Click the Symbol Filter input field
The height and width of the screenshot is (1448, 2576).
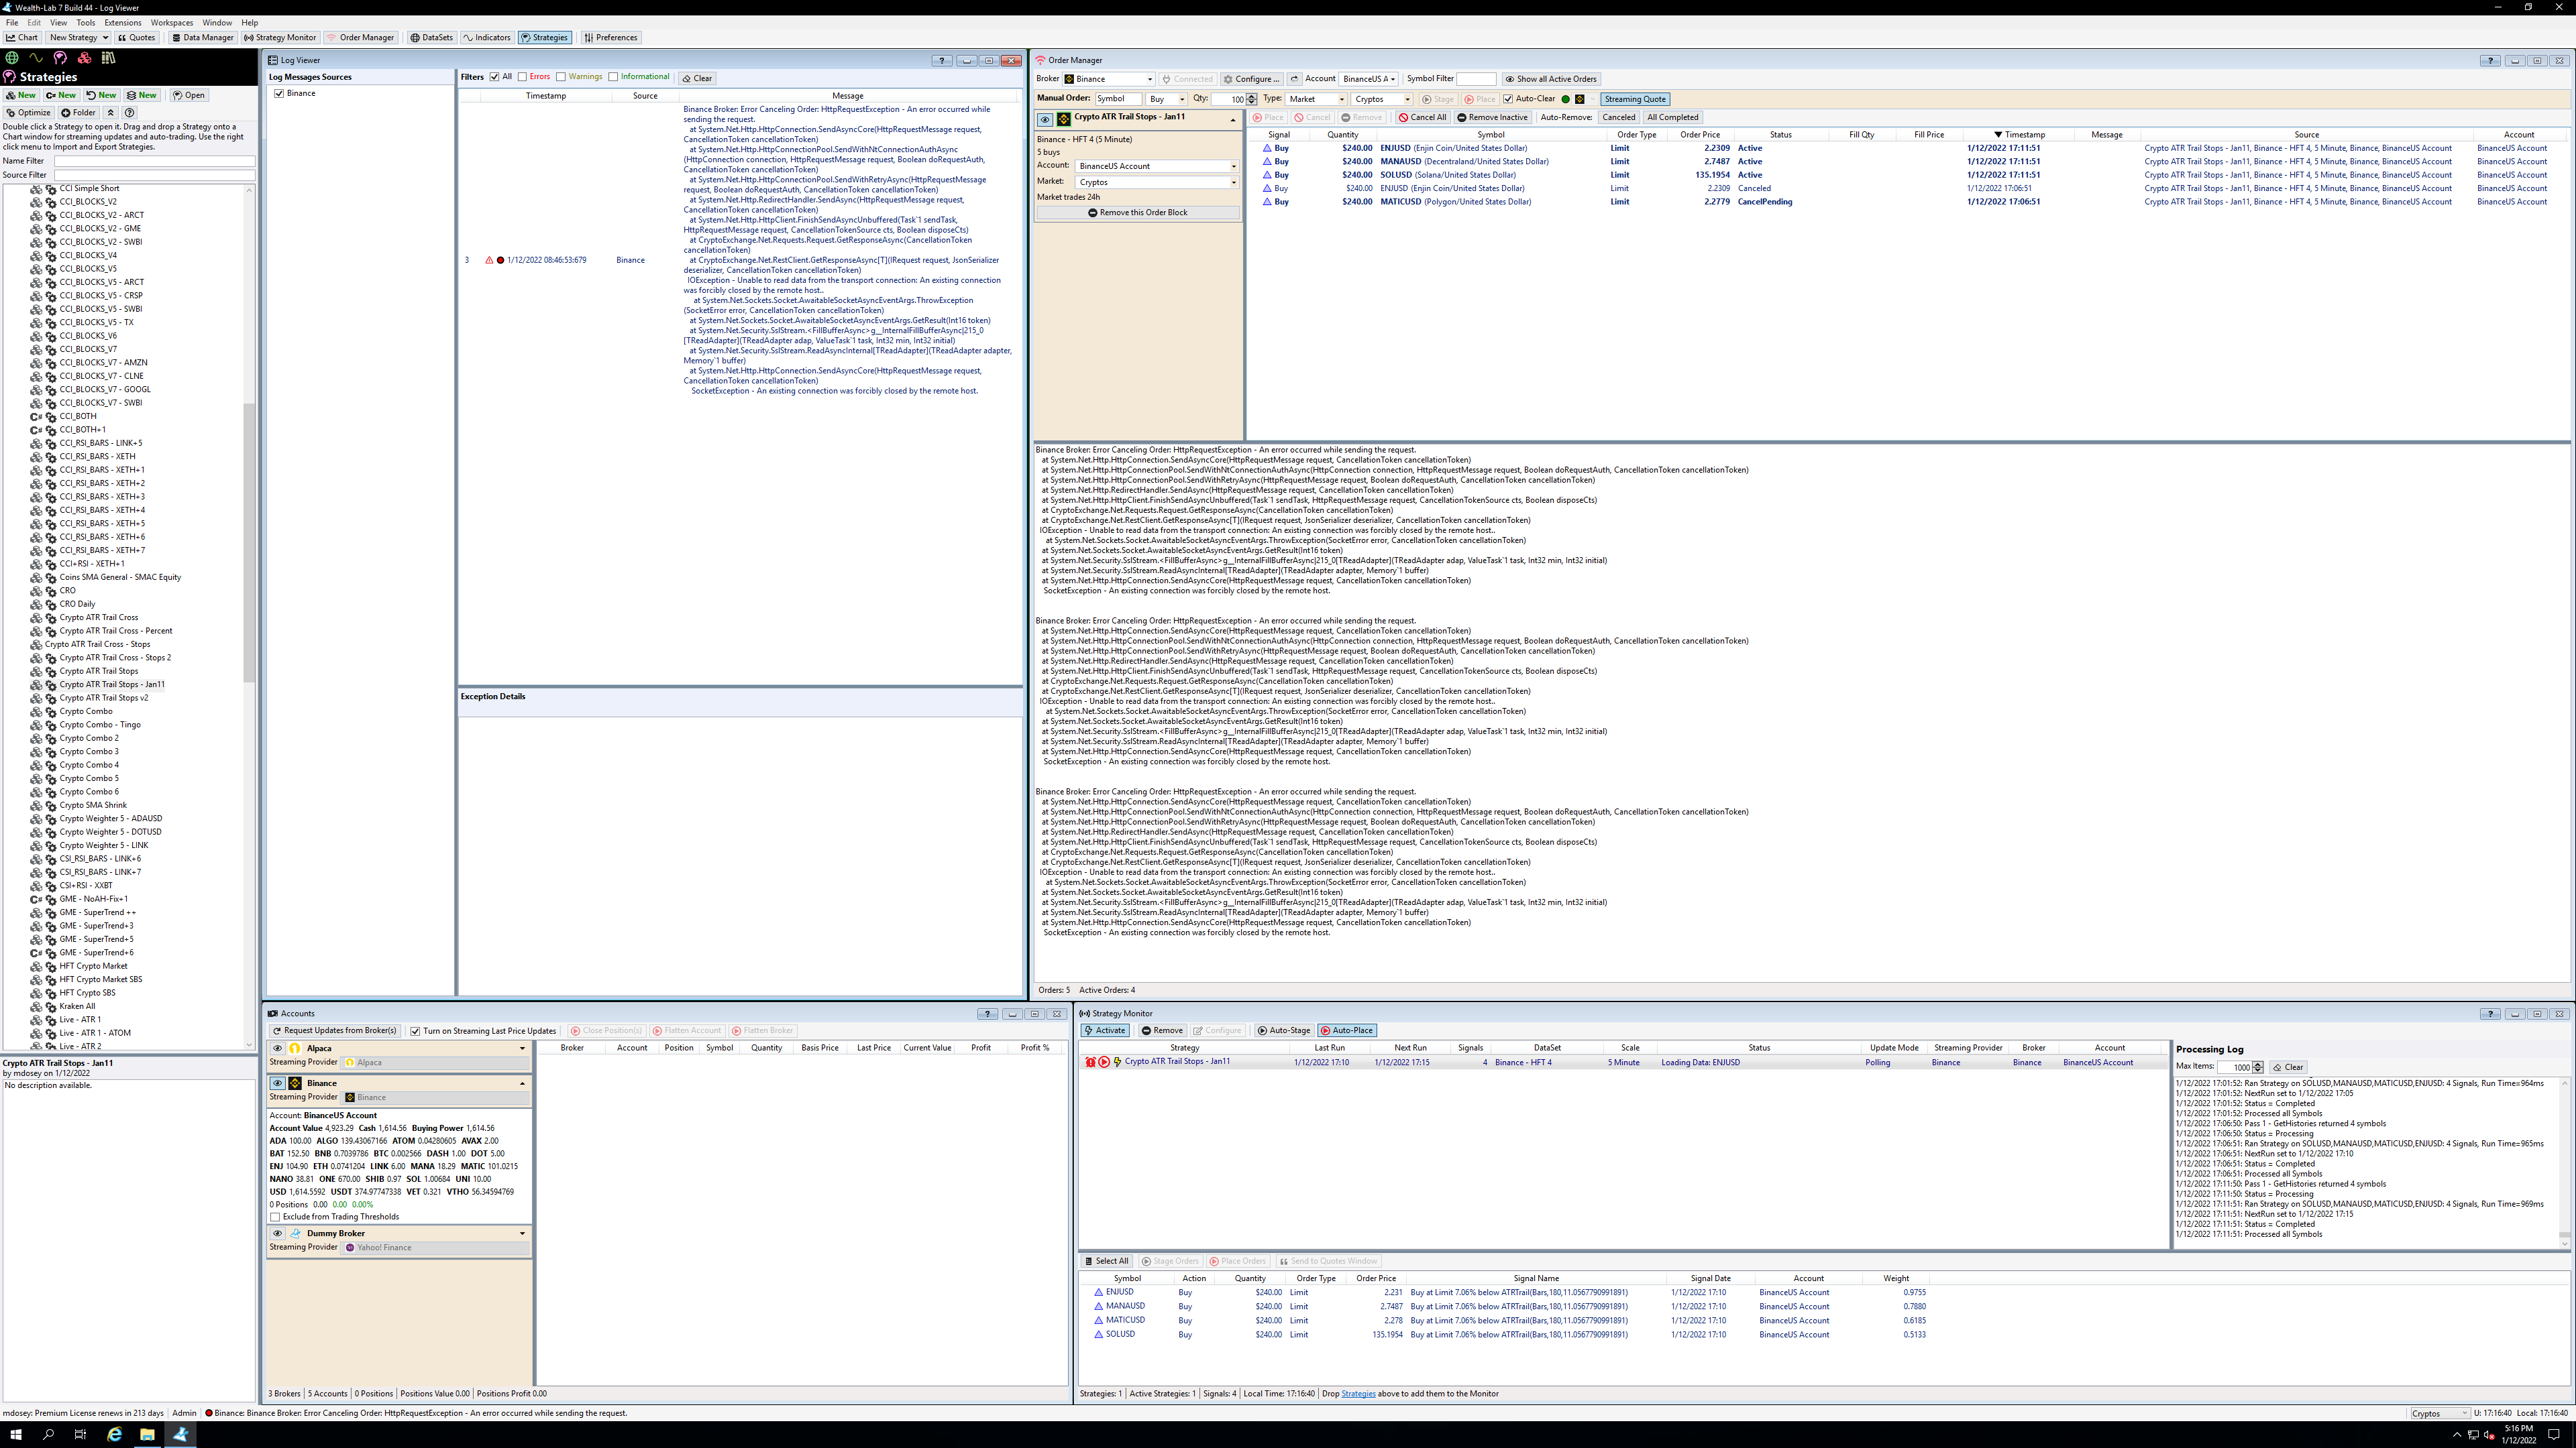pyautogui.click(x=1476, y=79)
